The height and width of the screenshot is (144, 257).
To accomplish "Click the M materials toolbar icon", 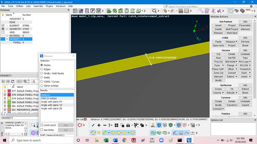I will [98, 11].
